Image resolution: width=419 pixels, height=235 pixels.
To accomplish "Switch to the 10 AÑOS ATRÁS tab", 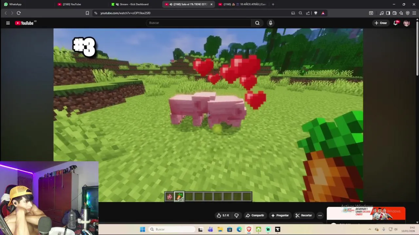I will [242, 4].
